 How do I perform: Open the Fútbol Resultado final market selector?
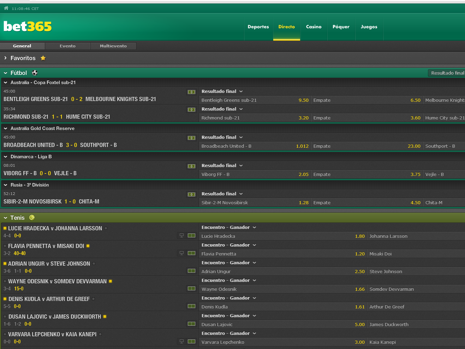[x=447, y=73]
